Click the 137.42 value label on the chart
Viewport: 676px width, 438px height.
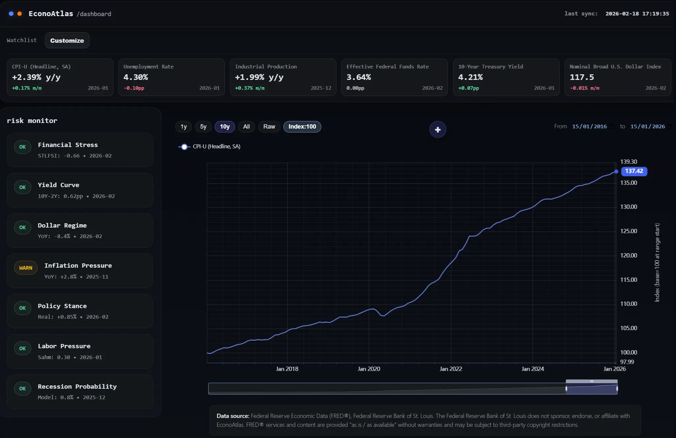(634, 171)
